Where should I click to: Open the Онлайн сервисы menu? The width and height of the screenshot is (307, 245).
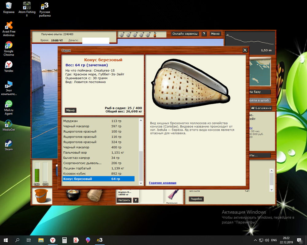[x=185, y=34]
